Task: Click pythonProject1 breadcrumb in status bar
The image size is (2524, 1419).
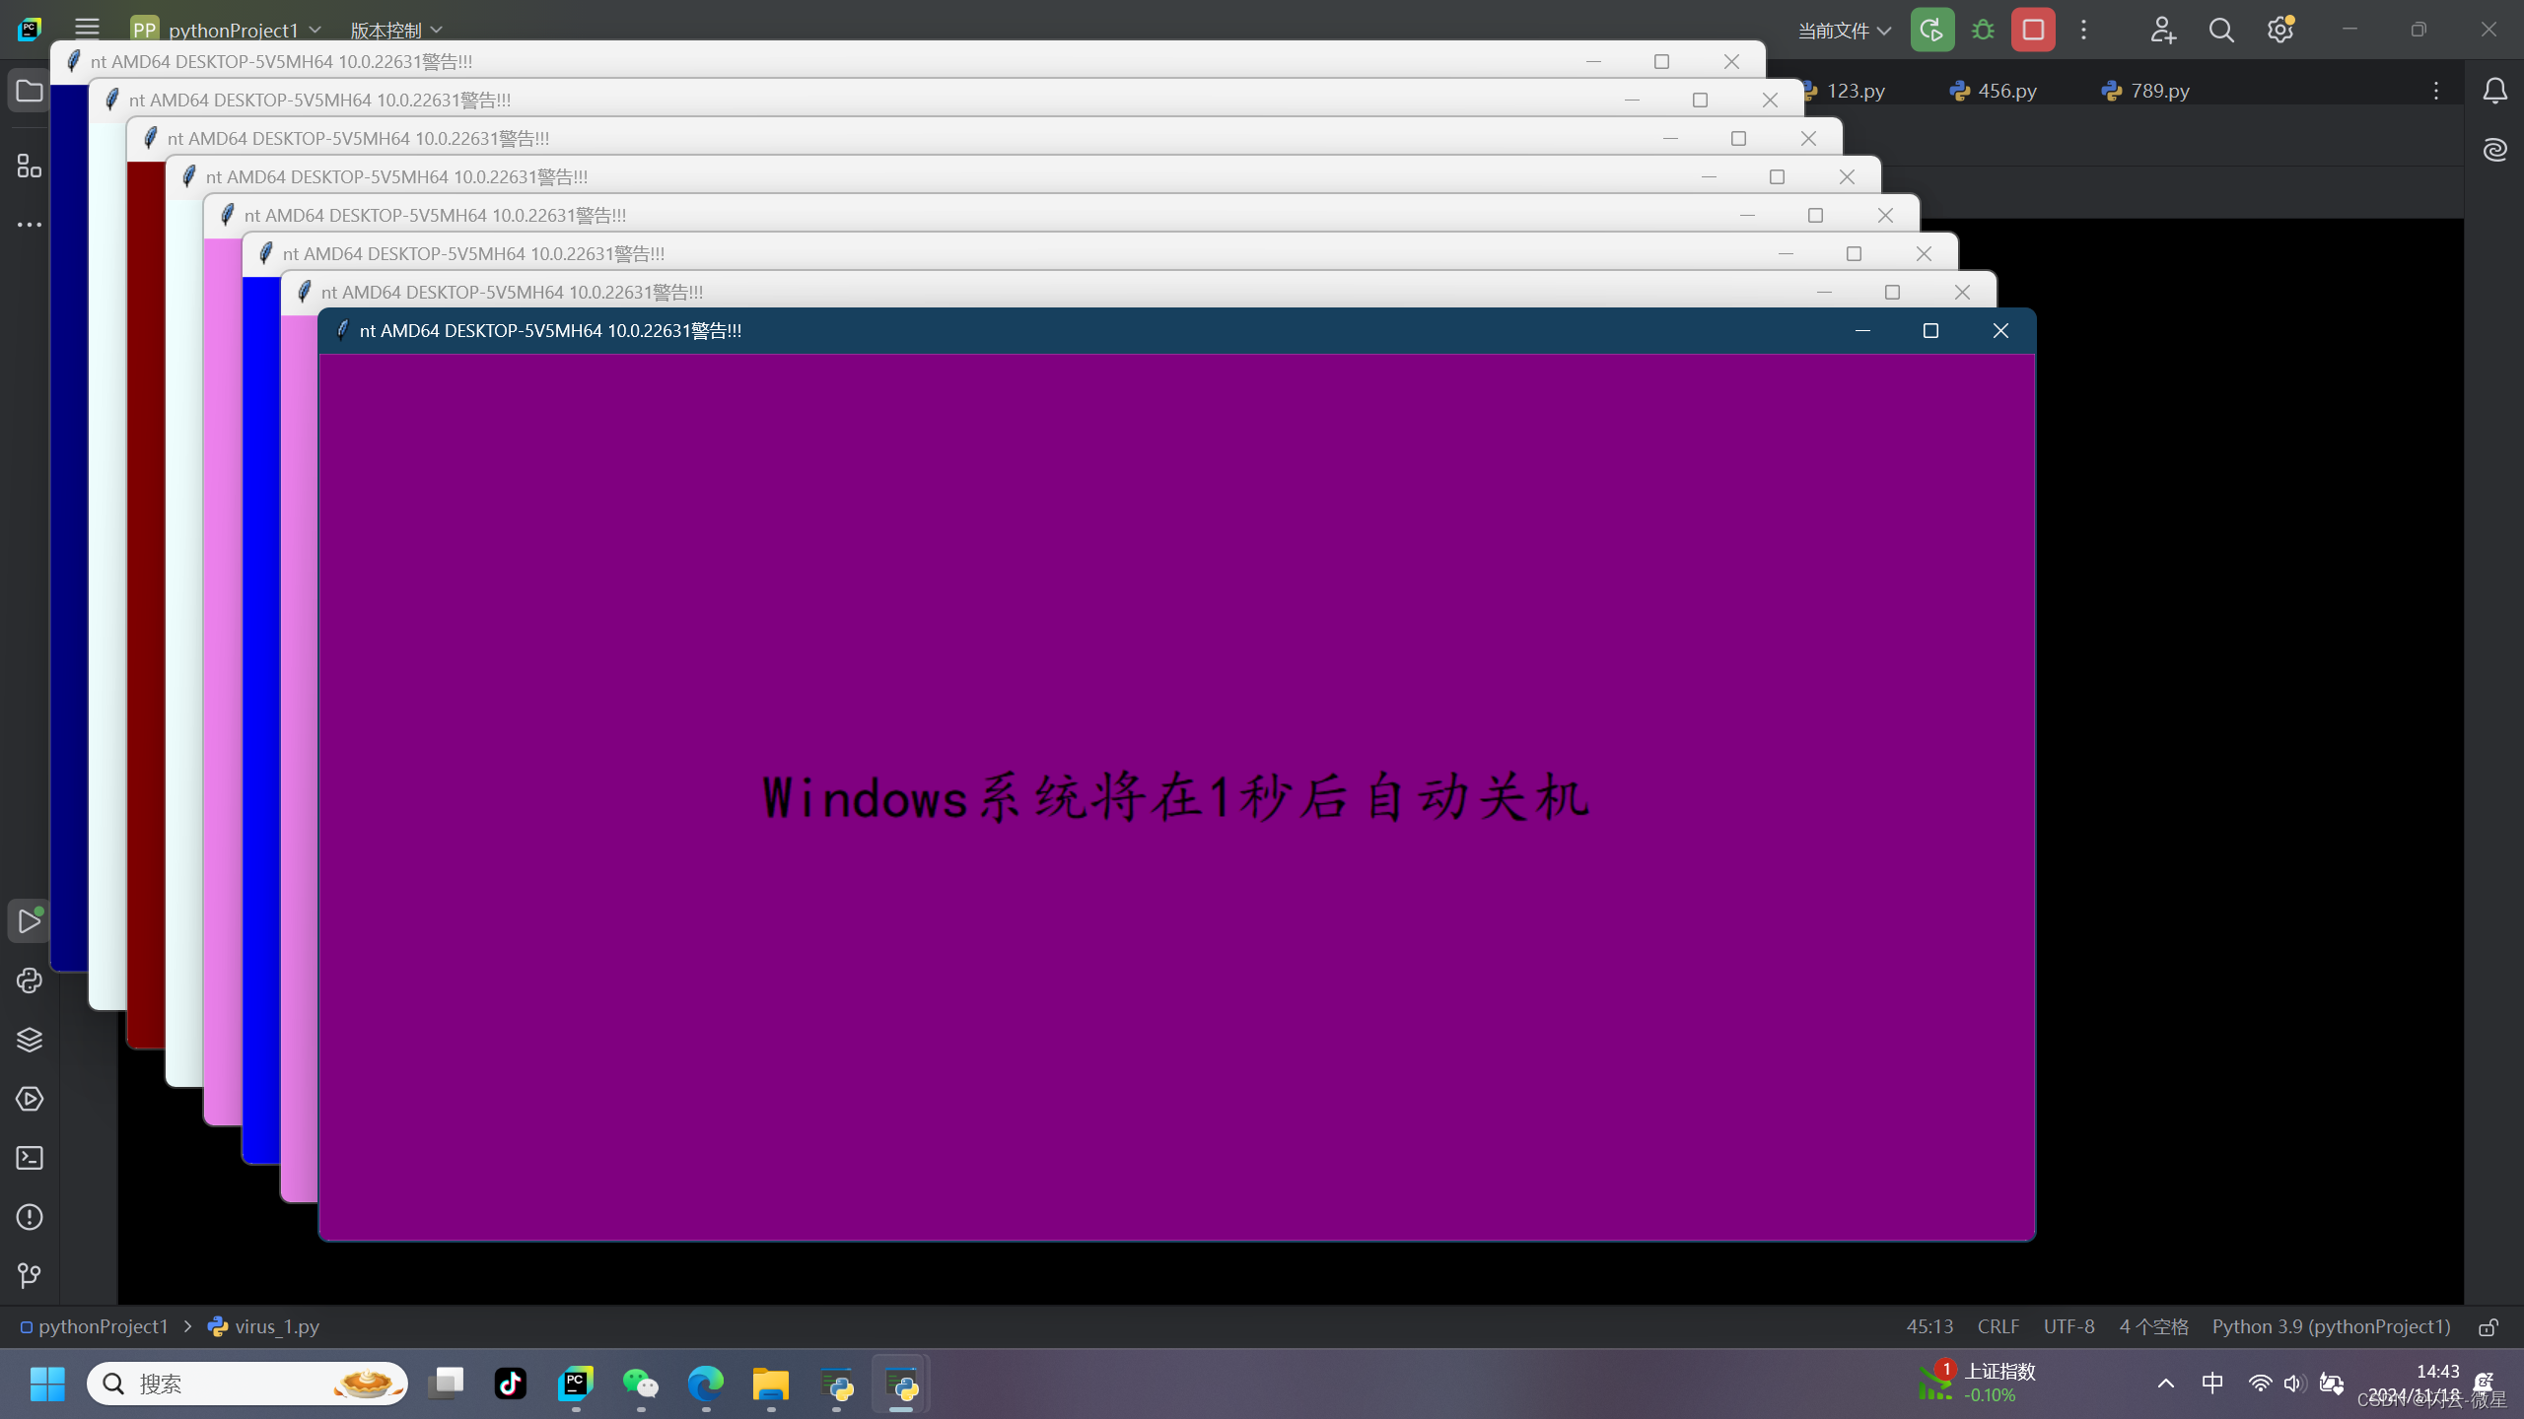Action: pos(95,1326)
